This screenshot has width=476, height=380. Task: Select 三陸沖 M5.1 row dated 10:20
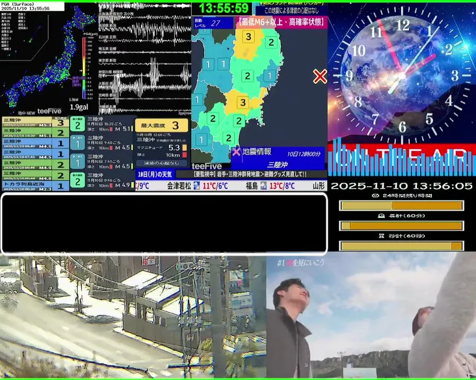click(35, 133)
